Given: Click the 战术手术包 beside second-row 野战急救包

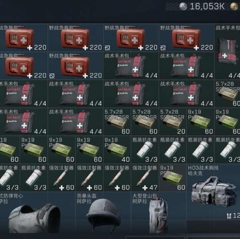Looking at the screenshot, I should point(131,66).
